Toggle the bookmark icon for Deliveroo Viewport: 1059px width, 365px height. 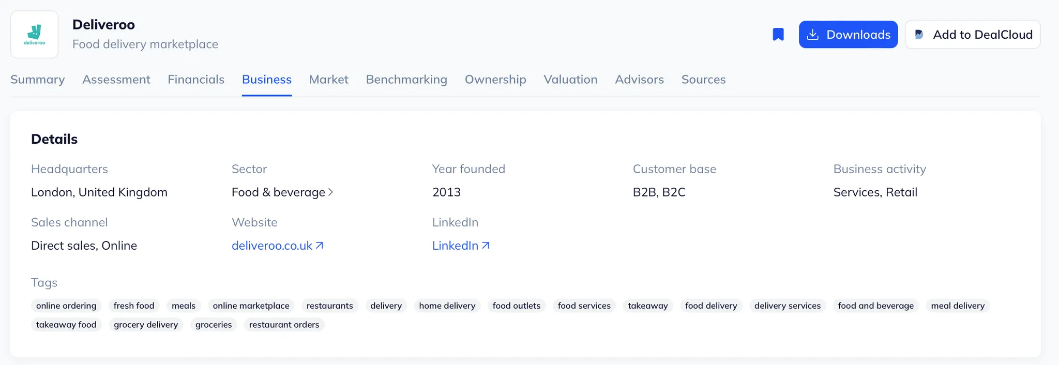tap(778, 35)
